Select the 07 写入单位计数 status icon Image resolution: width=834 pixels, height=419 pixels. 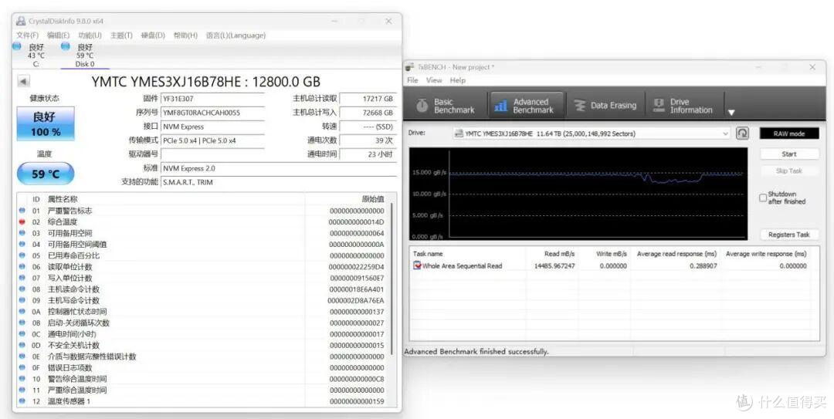pos(22,278)
